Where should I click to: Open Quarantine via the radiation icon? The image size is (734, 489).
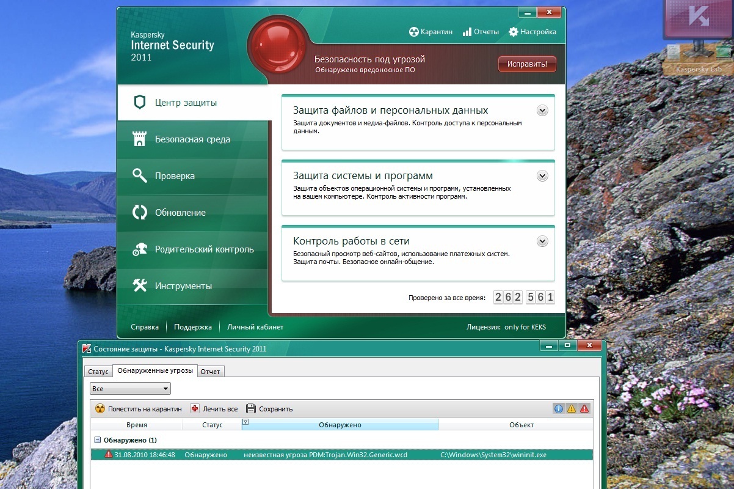tap(414, 32)
